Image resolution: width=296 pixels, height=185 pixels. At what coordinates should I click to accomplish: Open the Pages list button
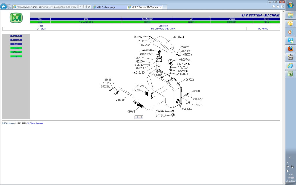pyautogui.click(x=16, y=36)
